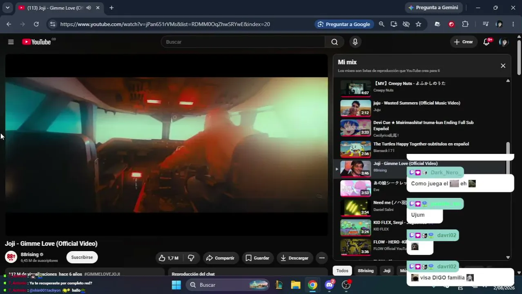Select the Joji filter chip
This screenshot has height=294, width=522.
click(x=387, y=271)
